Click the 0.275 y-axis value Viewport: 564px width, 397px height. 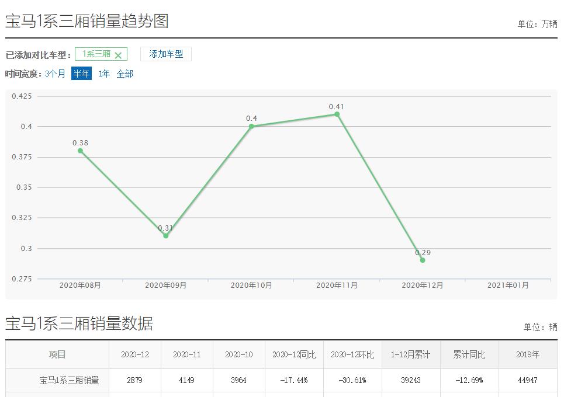click(x=22, y=279)
